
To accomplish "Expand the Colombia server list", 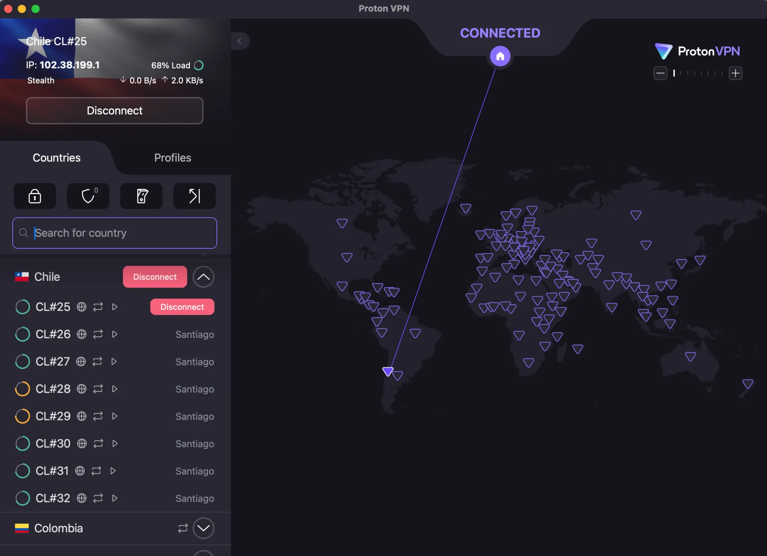I will coord(203,528).
